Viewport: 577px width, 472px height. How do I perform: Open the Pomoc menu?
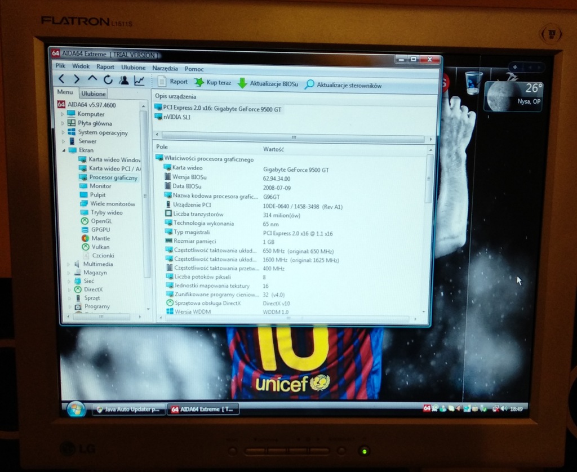click(x=194, y=69)
